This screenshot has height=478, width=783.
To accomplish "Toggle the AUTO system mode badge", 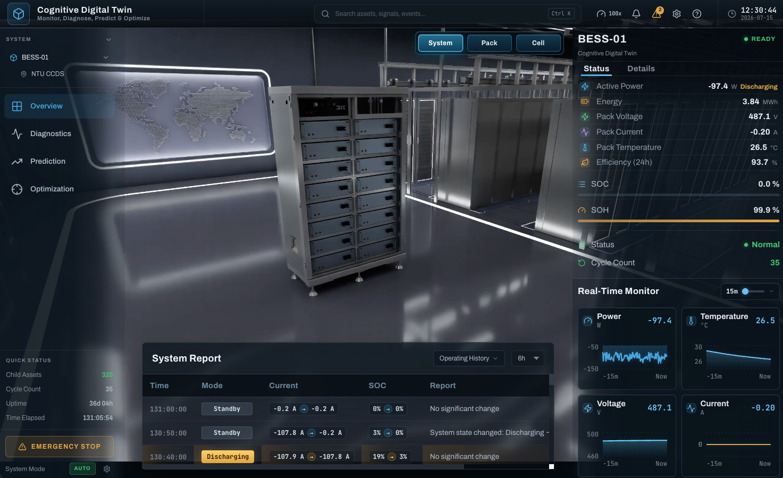I will coord(82,468).
